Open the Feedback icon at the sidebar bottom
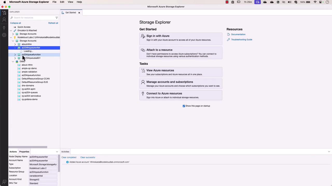This screenshot has width=332, height=186. (x=4, y=182)
